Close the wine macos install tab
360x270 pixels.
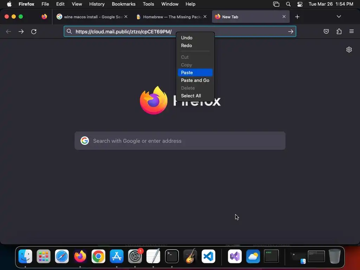point(126,17)
